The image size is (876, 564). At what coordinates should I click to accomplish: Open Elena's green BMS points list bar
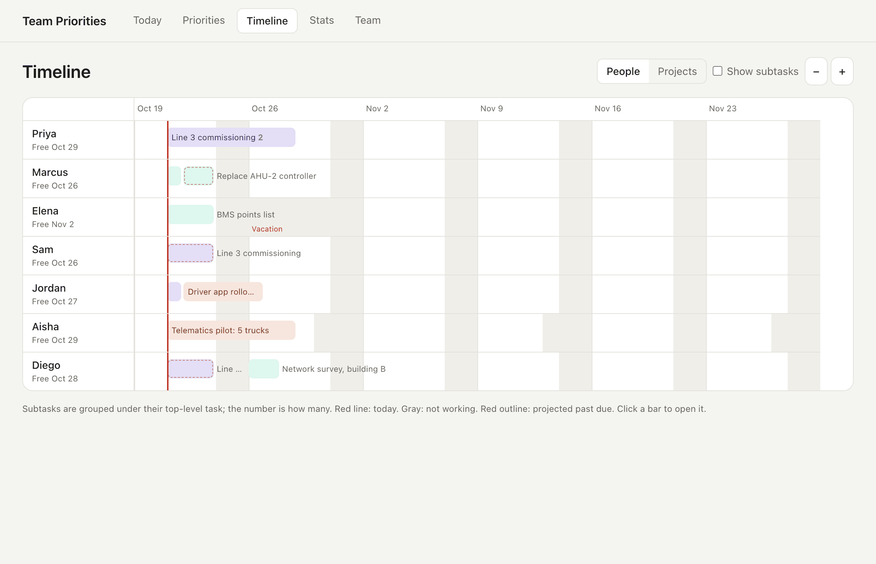point(191,214)
